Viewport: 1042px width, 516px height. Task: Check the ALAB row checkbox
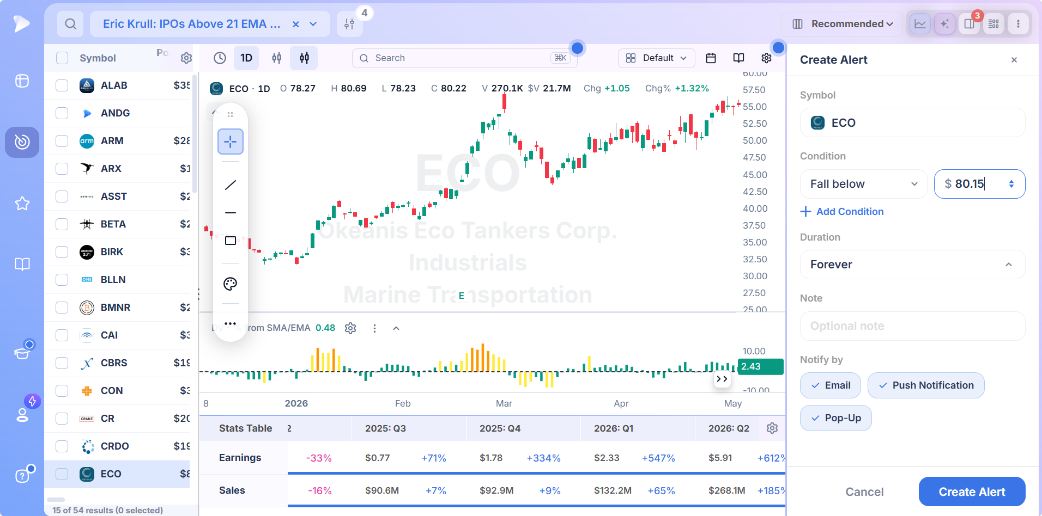pos(62,85)
